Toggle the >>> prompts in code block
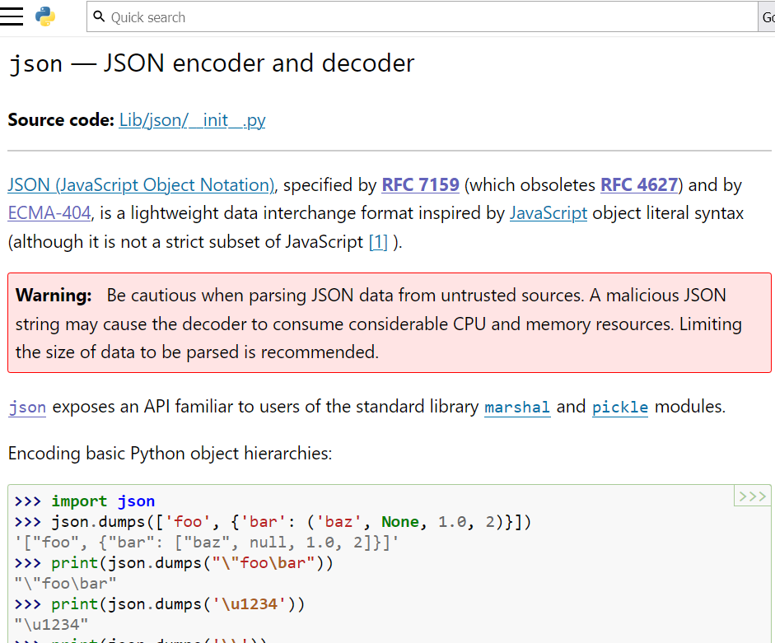The height and width of the screenshot is (643, 775). tap(752, 496)
